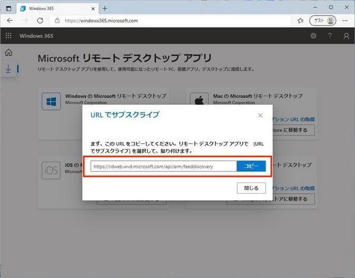Screen dimensions: 355x278
Task: Go to Home in the sidebar
Action: 9,52
